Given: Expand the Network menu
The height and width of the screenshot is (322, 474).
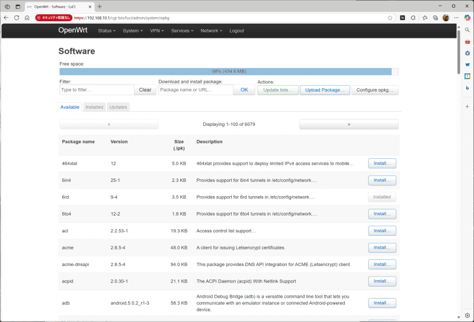Looking at the screenshot, I should coord(212,31).
